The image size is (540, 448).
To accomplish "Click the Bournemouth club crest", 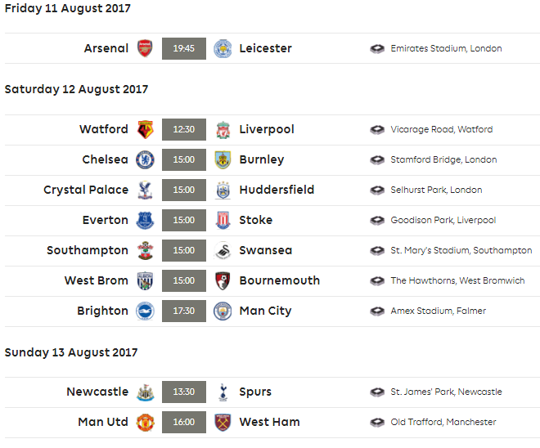I will (x=223, y=280).
